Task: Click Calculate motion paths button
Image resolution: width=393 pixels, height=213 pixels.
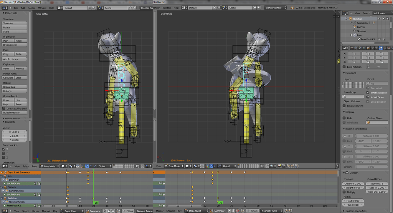Action: click(x=8, y=78)
